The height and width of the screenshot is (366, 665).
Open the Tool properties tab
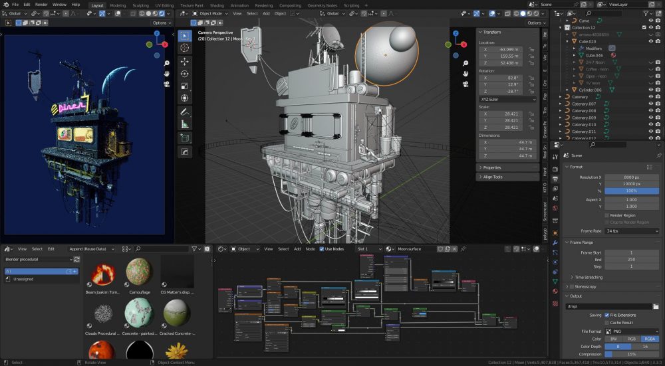point(555,157)
